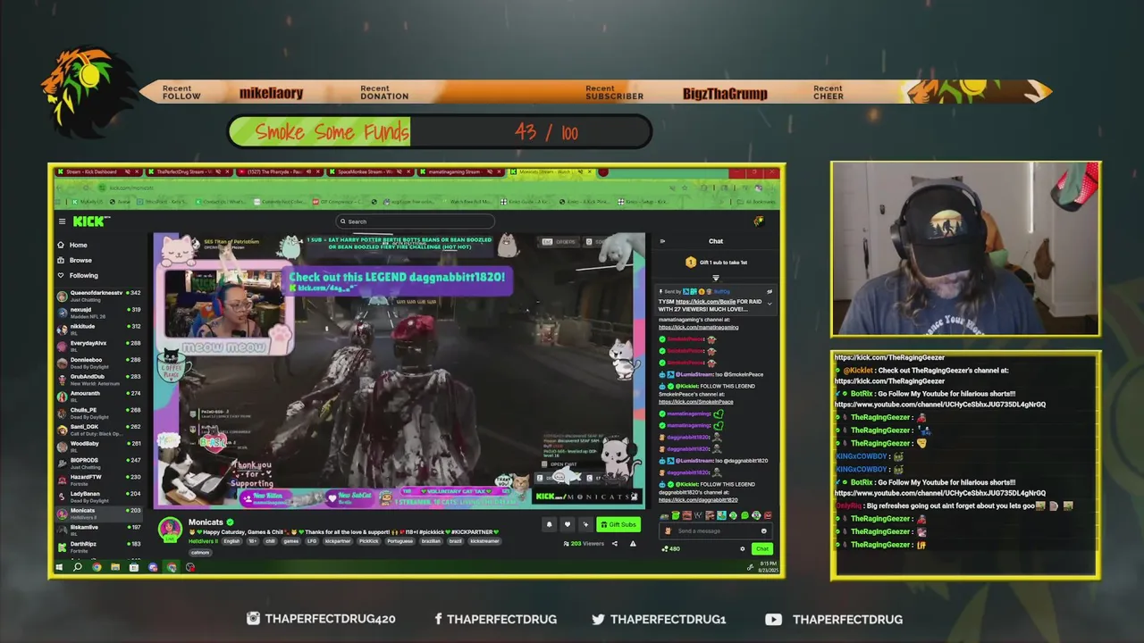Click the Kick search field

(415, 221)
